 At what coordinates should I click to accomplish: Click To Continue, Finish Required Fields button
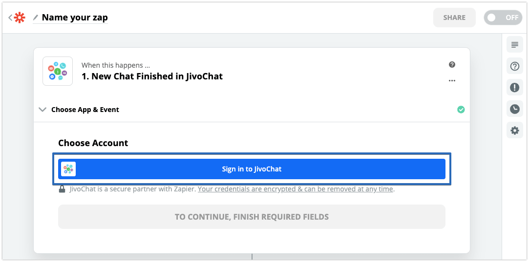coord(252,217)
